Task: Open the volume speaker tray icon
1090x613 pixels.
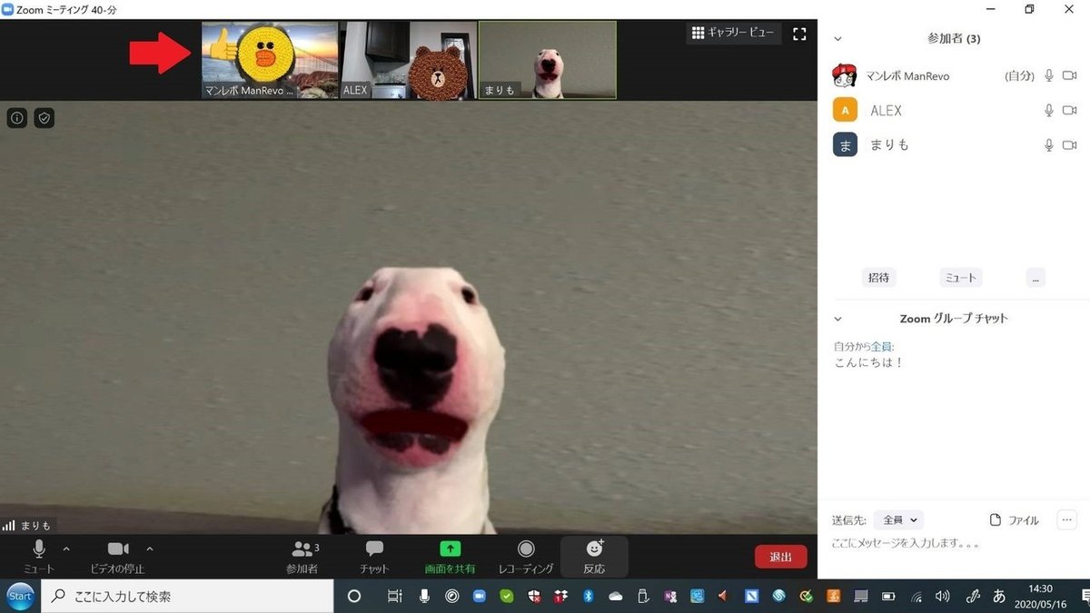Action: pyautogui.click(x=943, y=597)
